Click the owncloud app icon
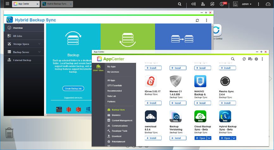 tap(151, 116)
